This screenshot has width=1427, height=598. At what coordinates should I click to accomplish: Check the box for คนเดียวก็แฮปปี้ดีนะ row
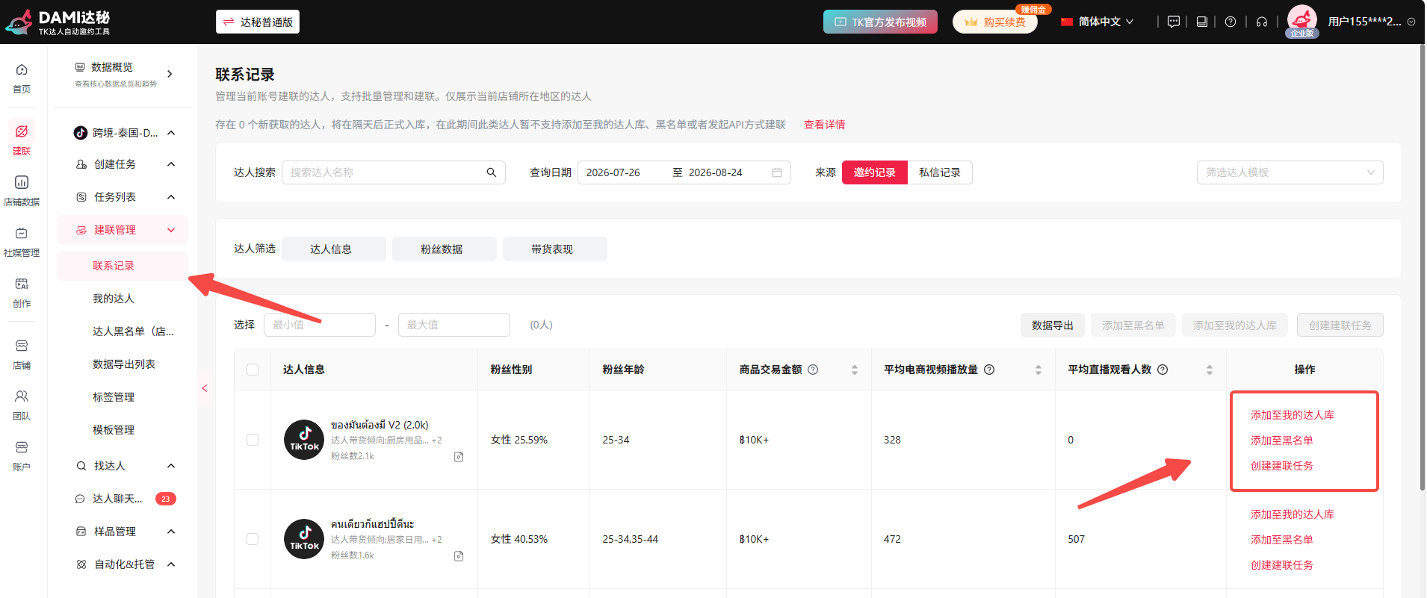[253, 539]
